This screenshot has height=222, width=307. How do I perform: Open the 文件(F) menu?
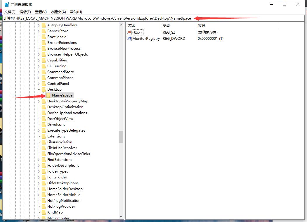pyautogui.click(x=10, y=12)
